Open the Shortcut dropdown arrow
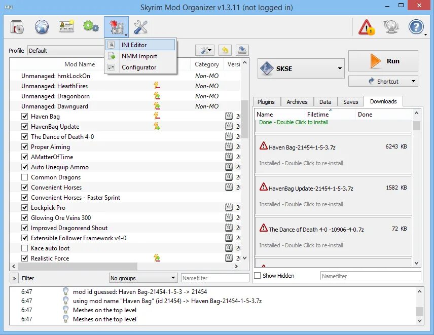This screenshot has width=434, height=335. tap(413, 81)
